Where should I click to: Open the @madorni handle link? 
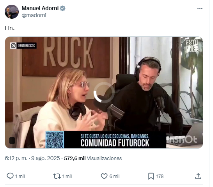coord(34,15)
